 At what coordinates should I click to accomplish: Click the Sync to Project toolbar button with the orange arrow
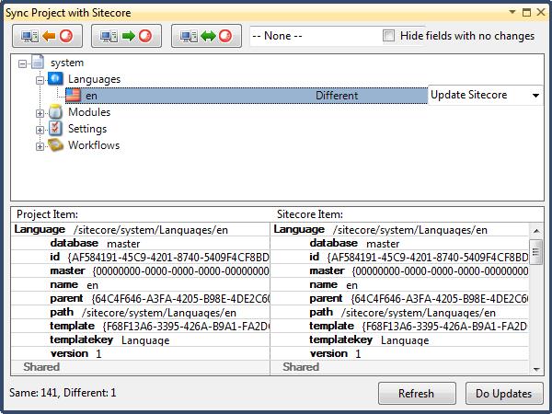coord(47,36)
